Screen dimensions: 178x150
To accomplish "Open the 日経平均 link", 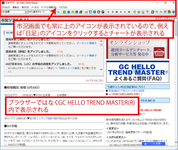I will [x=12, y=95].
